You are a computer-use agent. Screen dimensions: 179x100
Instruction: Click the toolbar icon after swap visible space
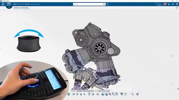117,94
